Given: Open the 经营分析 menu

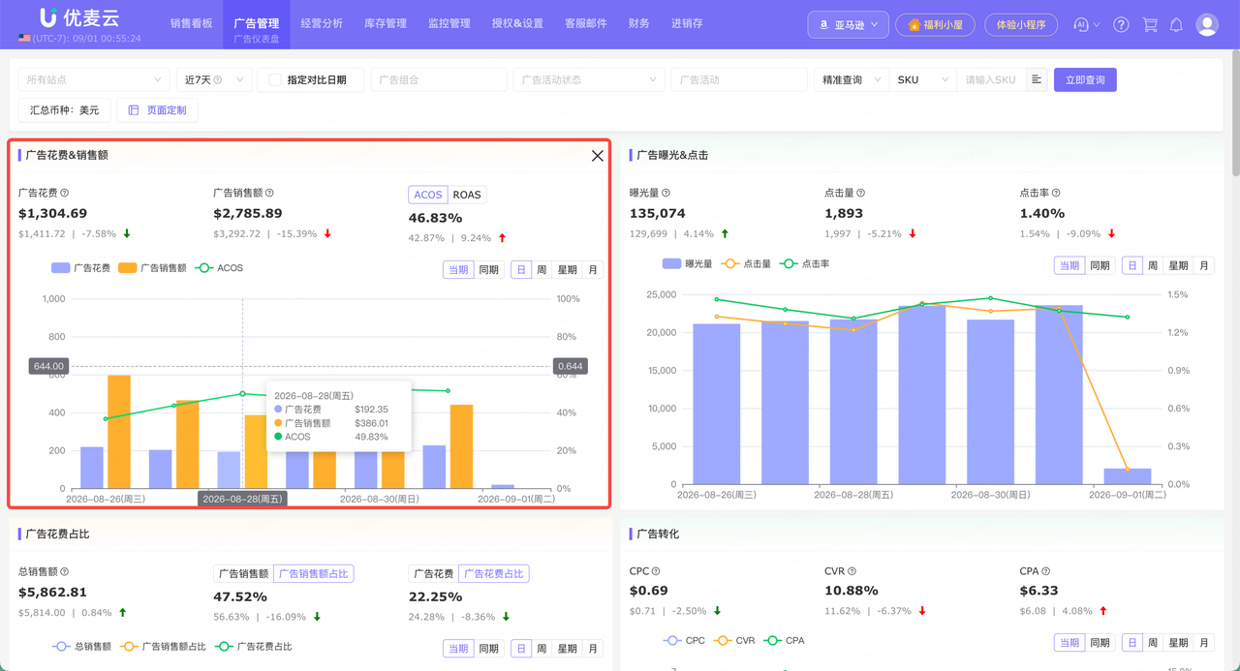Looking at the screenshot, I should pos(322,23).
